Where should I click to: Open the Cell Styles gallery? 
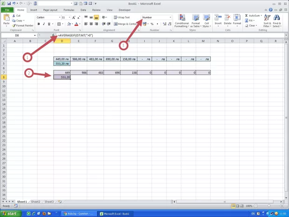206,21
